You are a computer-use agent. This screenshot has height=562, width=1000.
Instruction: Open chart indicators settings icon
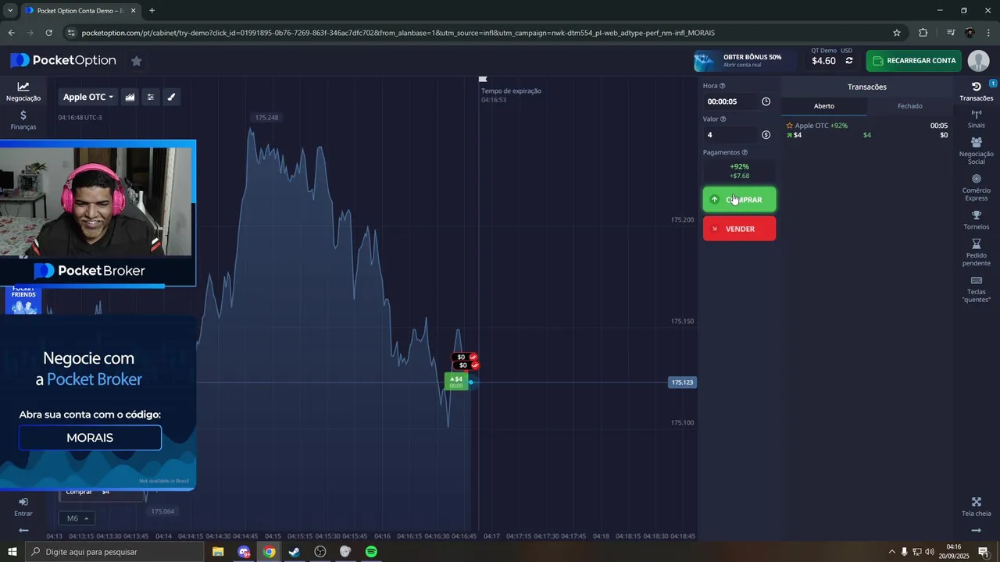151,97
